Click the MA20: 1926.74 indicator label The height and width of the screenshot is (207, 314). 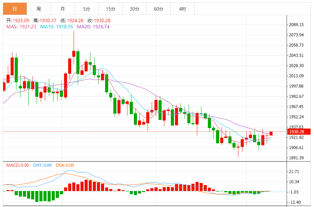pos(93,27)
